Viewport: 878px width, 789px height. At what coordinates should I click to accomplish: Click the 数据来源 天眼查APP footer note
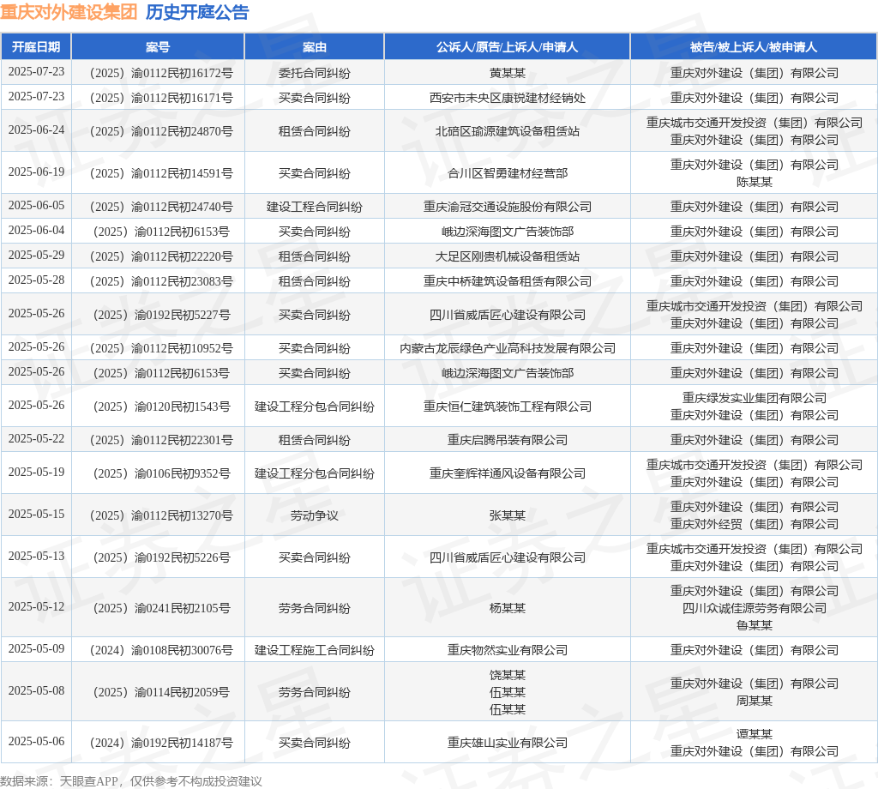pos(131,781)
